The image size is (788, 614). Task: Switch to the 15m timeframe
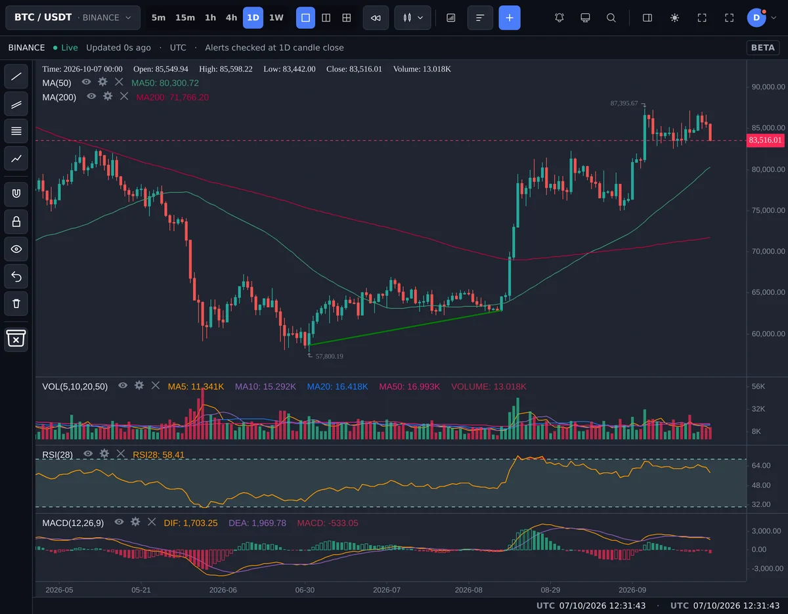(185, 18)
